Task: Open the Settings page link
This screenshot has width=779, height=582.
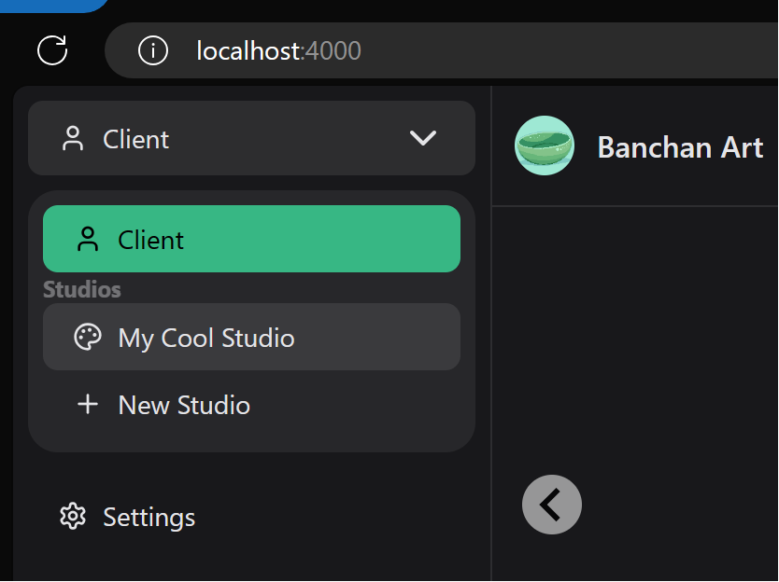Action: [149, 517]
